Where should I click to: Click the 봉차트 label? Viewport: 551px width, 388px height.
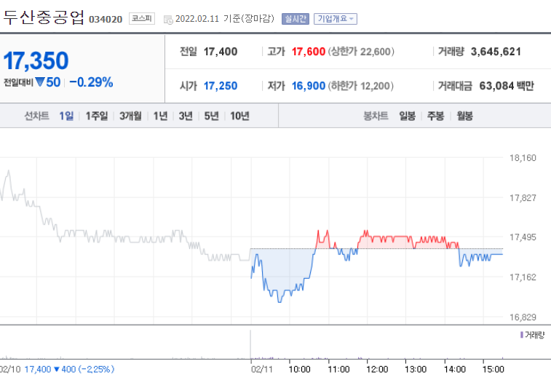(x=376, y=116)
